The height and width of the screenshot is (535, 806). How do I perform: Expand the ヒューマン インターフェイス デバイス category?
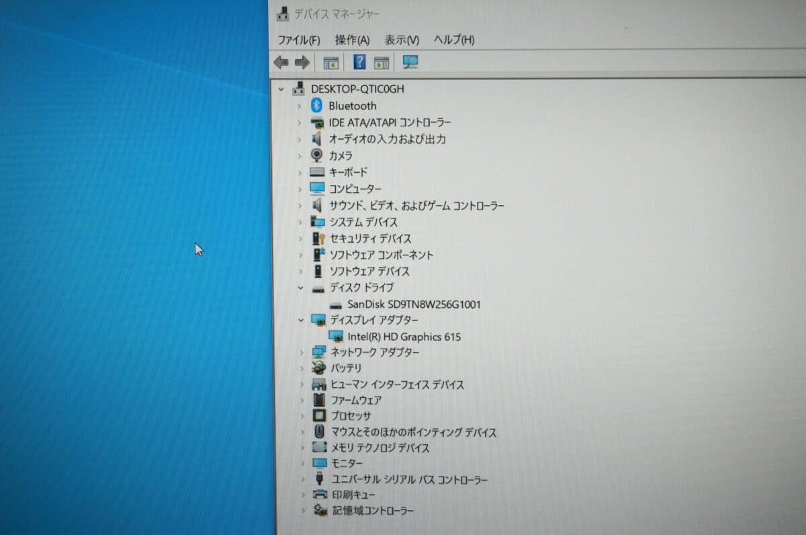tap(301, 384)
